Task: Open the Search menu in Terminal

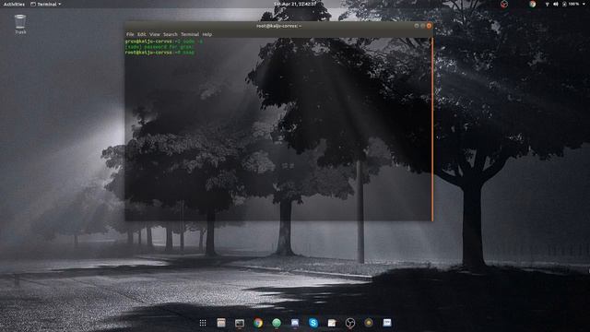Action: pyautogui.click(x=170, y=34)
